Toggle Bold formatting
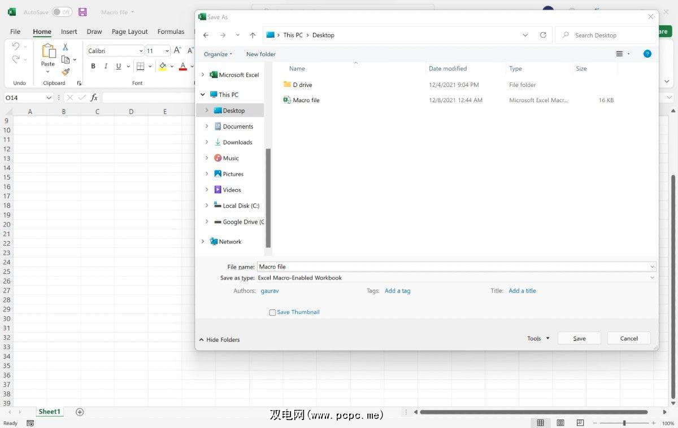The width and height of the screenshot is (678, 428). (x=93, y=66)
